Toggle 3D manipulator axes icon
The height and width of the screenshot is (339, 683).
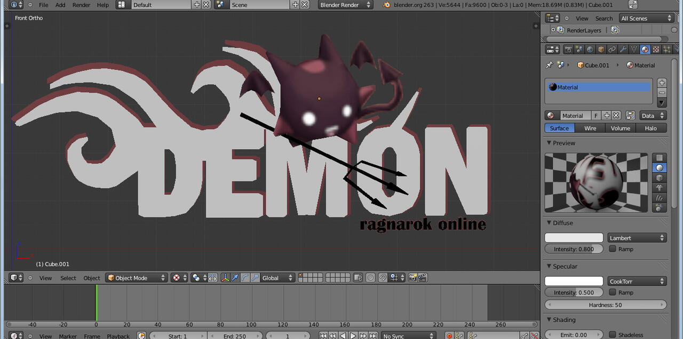click(225, 278)
